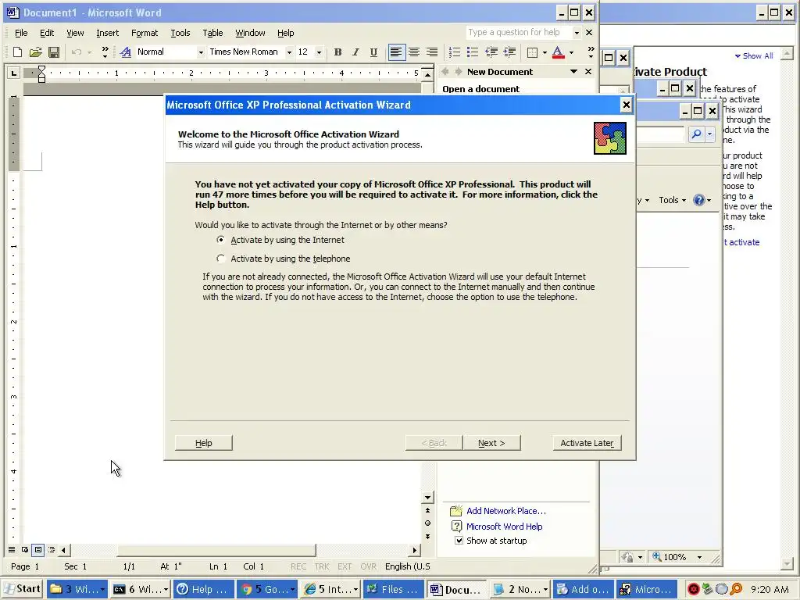Open the Edit menu
The height and width of the screenshot is (600, 800).
coord(47,33)
